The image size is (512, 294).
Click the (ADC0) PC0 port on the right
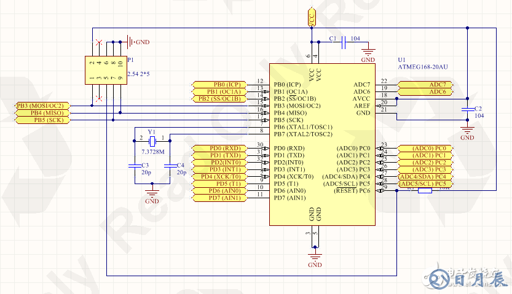tap(426, 149)
